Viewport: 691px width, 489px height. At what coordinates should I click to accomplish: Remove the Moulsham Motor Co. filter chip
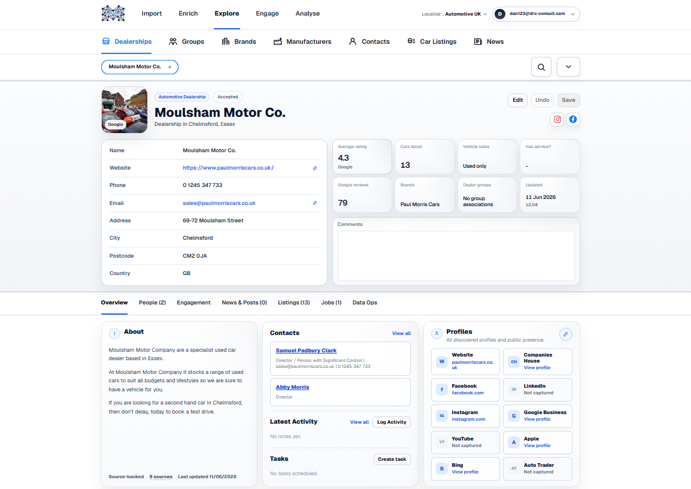(169, 67)
